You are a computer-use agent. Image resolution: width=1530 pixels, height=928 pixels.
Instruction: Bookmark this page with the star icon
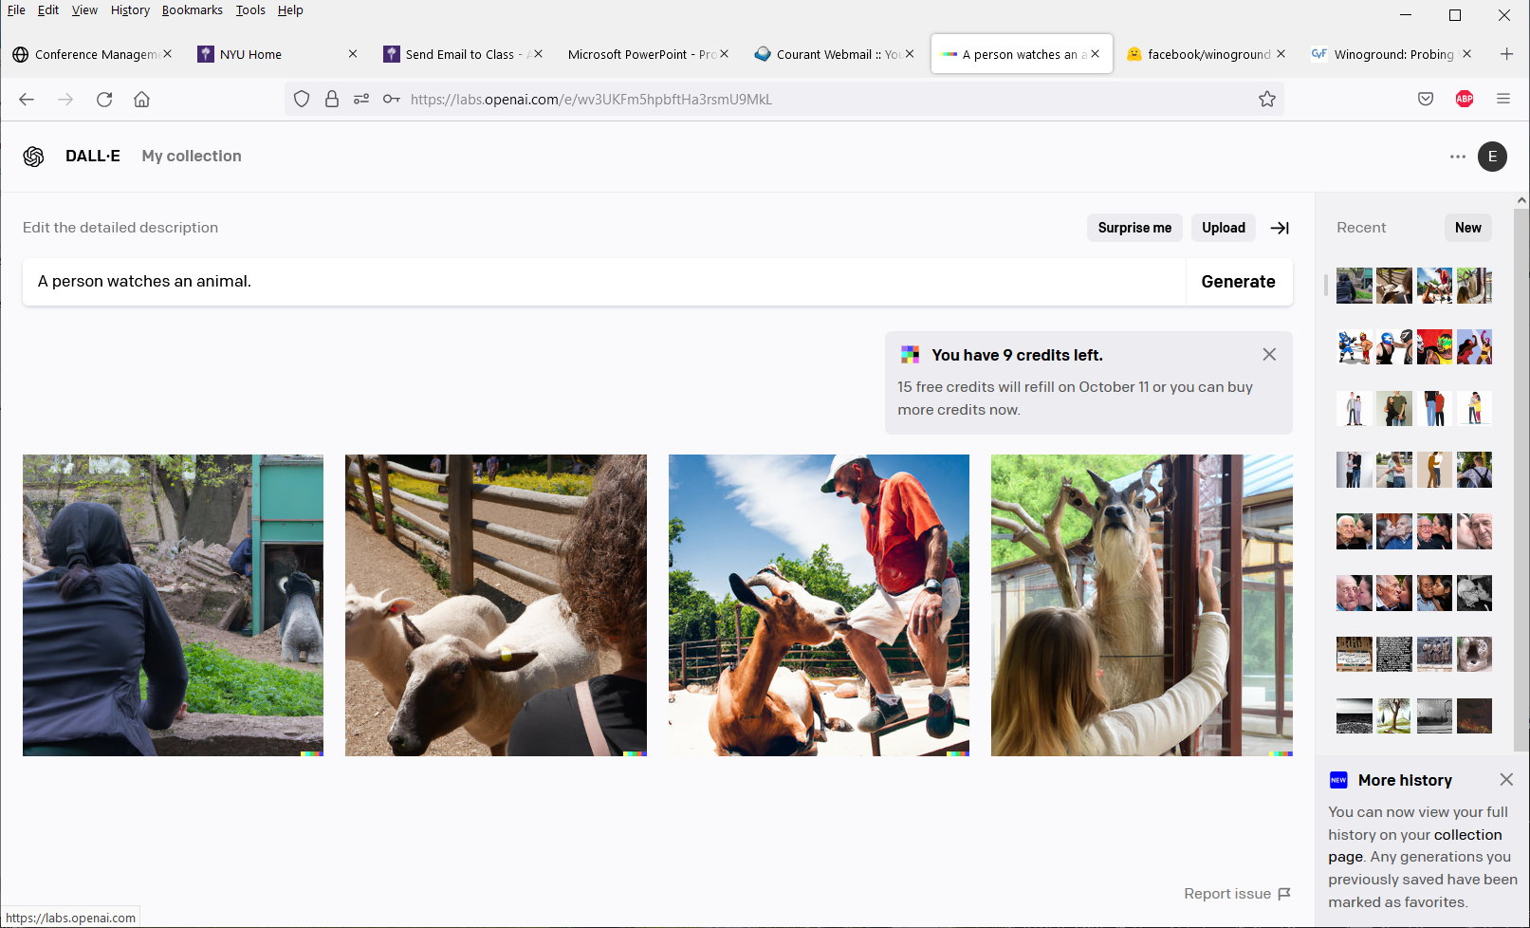coord(1266,100)
